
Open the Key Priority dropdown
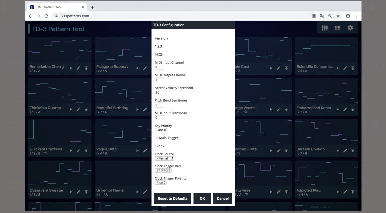161,130
